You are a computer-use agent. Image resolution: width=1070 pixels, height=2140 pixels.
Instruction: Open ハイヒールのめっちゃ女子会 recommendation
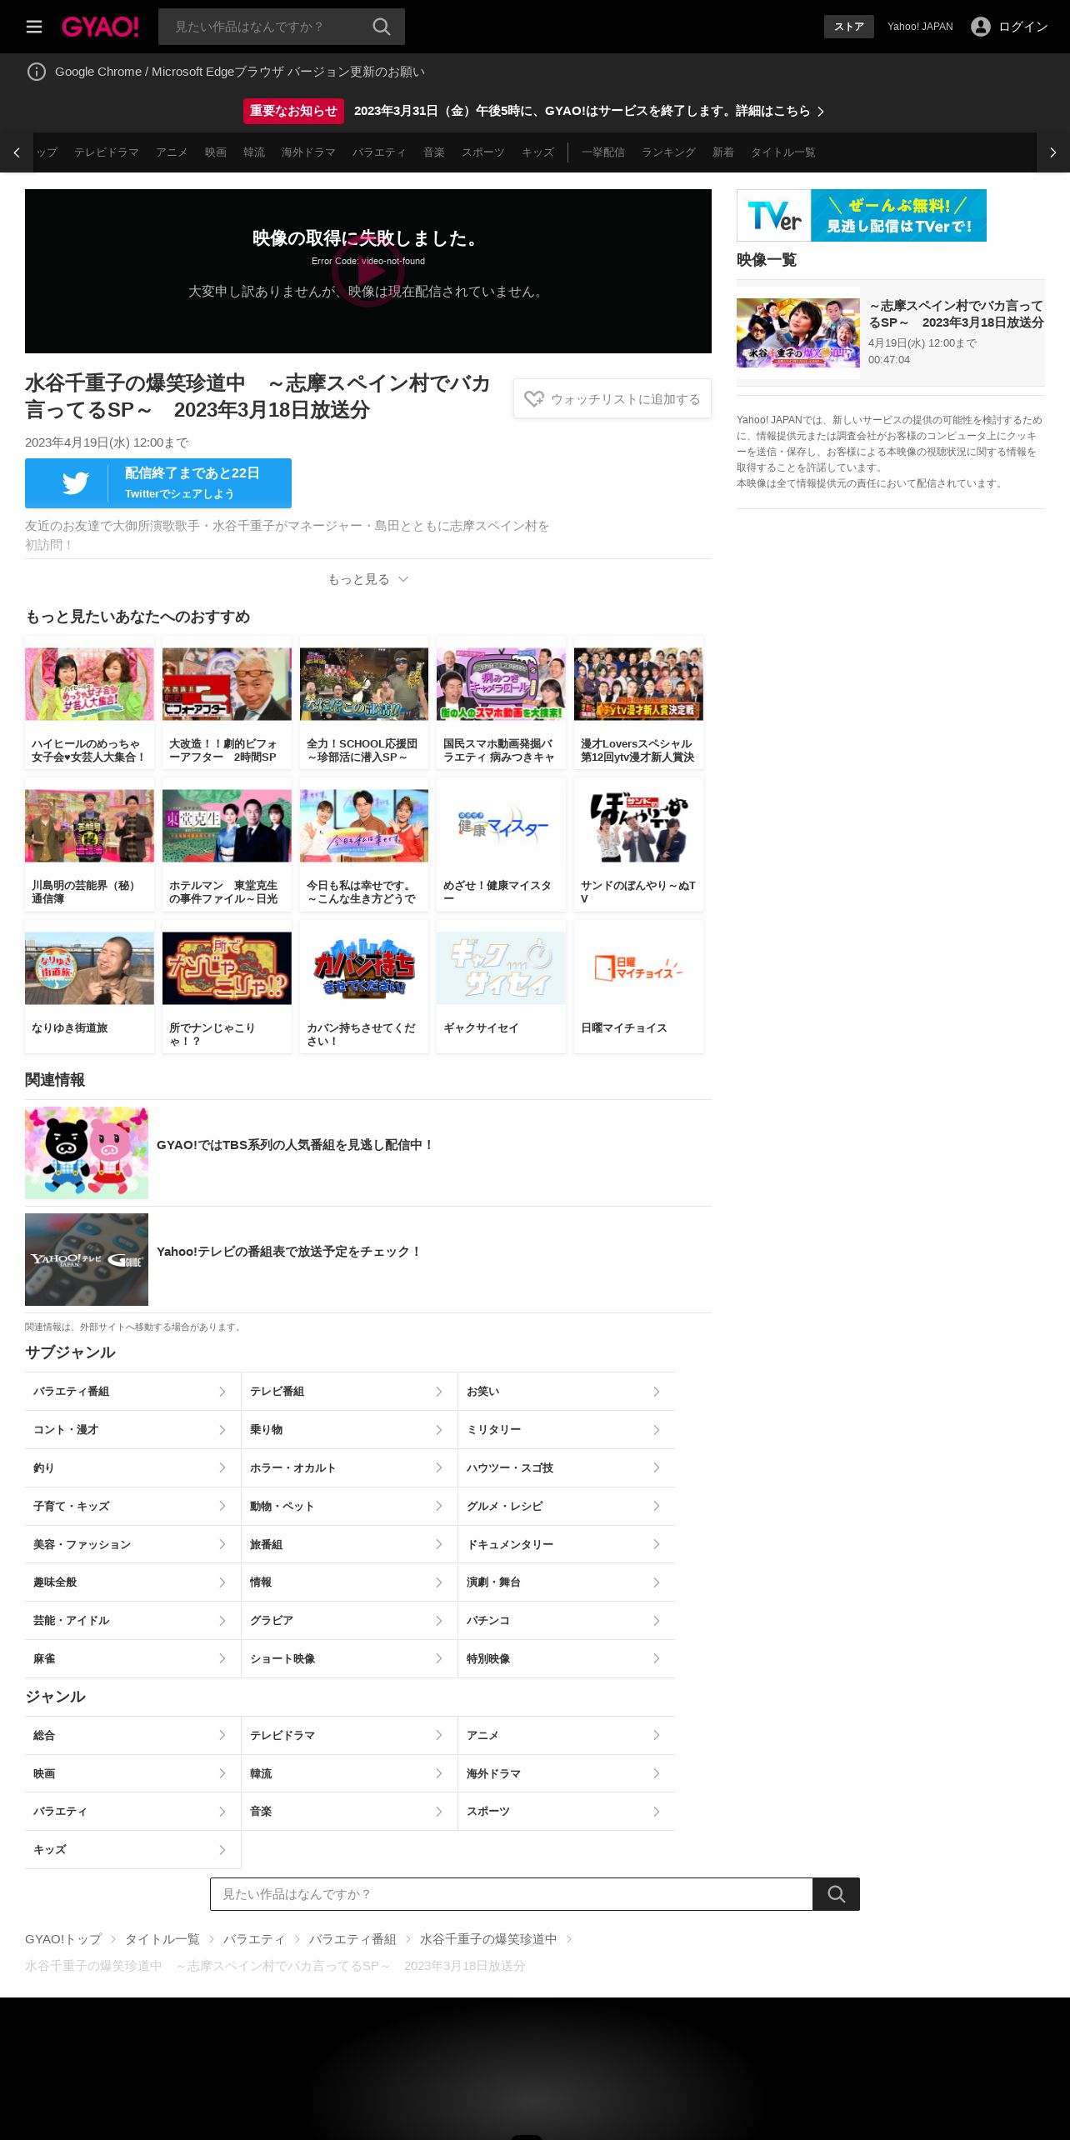pos(89,702)
